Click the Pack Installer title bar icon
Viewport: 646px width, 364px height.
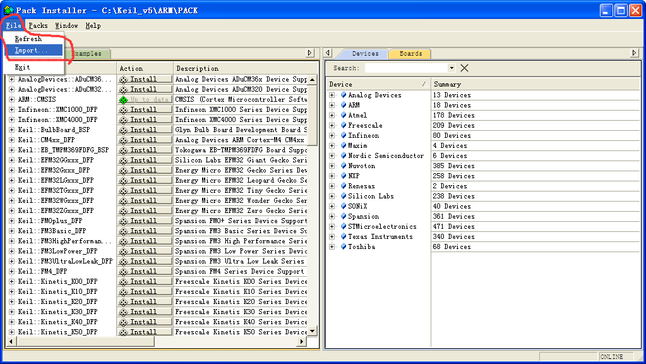point(8,10)
